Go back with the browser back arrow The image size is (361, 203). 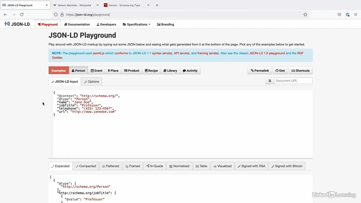click(x=5, y=15)
